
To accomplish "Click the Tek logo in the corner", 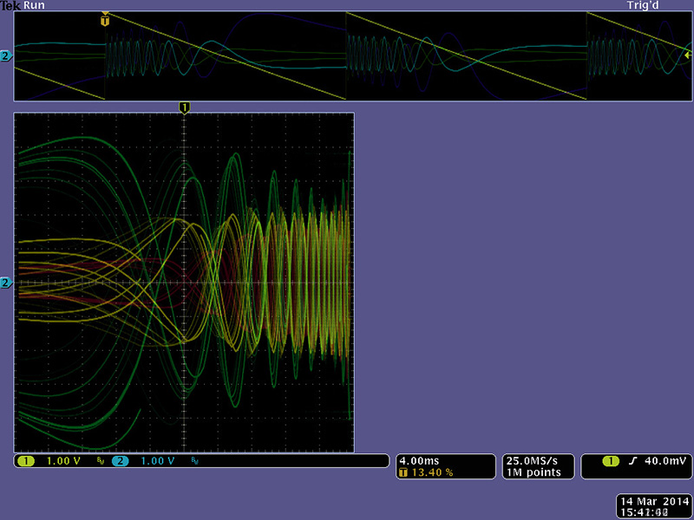I will 10,5.
